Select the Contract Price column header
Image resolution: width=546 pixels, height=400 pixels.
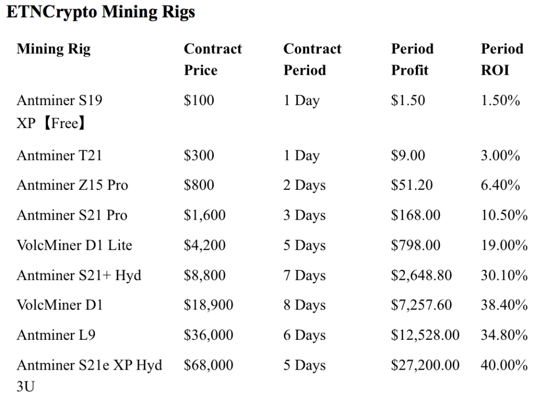pyautogui.click(x=213, y=59)
